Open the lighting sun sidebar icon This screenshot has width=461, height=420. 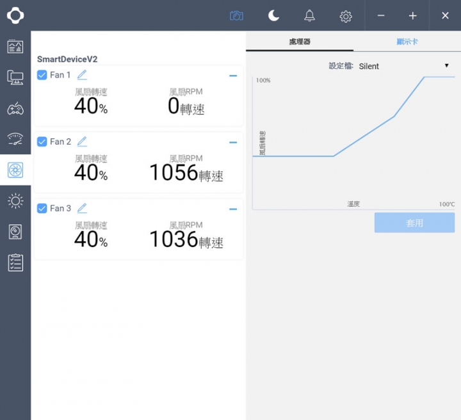(x=15, y=201)
